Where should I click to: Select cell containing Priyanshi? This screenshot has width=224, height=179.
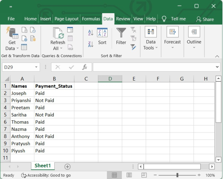(x=22, y=100)
